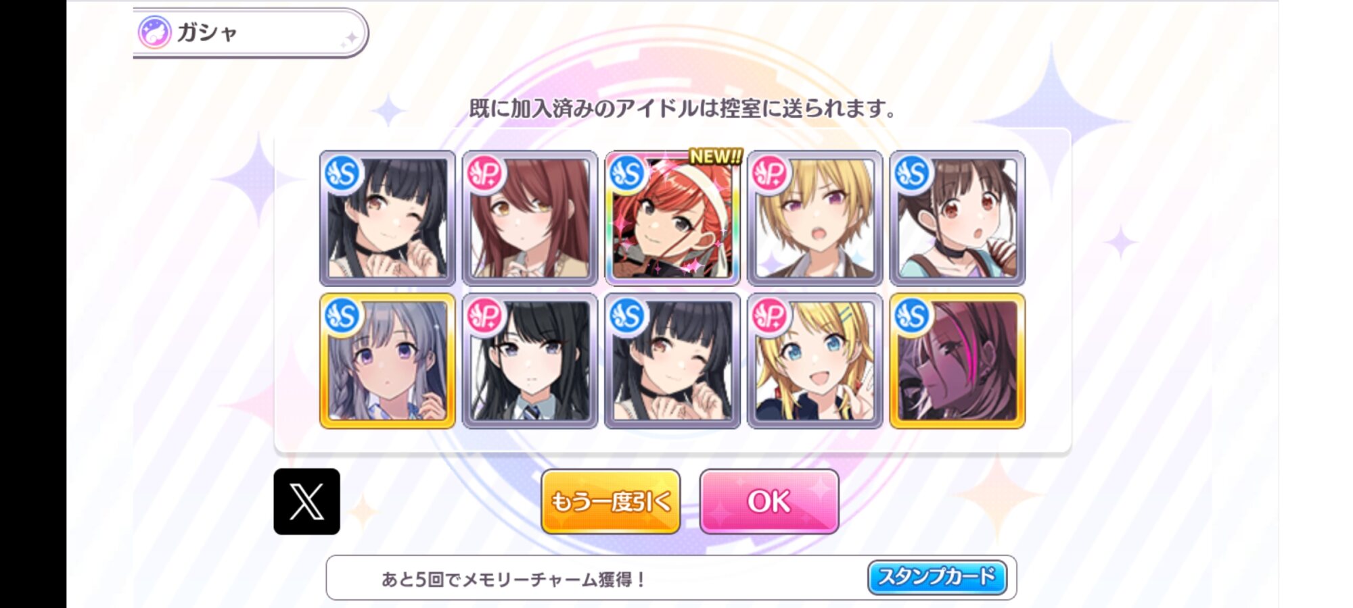Image resolution: width=1353 pixels, height=608 pixels.
Task: Confirm results with the OK button
Action: coord(769,501)
